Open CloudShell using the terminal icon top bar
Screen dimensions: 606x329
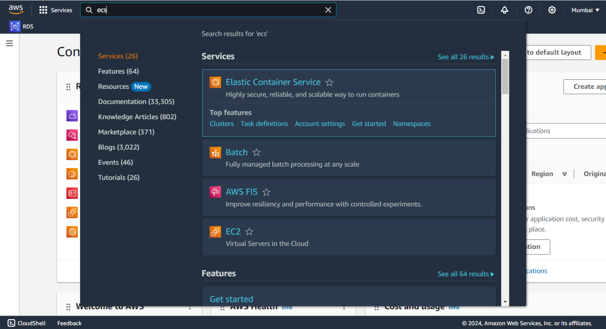tap(481, 10)
